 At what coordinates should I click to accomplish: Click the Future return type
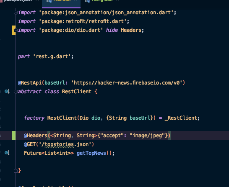pyautogui.click(x=33, y=153)
